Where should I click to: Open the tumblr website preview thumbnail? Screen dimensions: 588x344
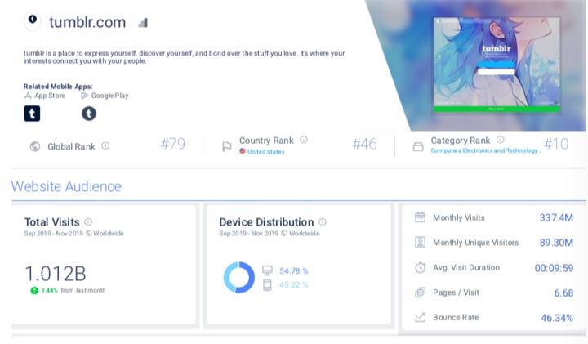point(497,65)
